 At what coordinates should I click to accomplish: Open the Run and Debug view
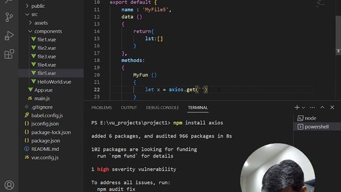click(x=9, y=36)
